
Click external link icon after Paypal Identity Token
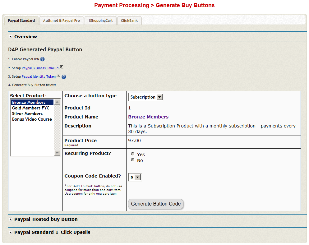(58, 76)
